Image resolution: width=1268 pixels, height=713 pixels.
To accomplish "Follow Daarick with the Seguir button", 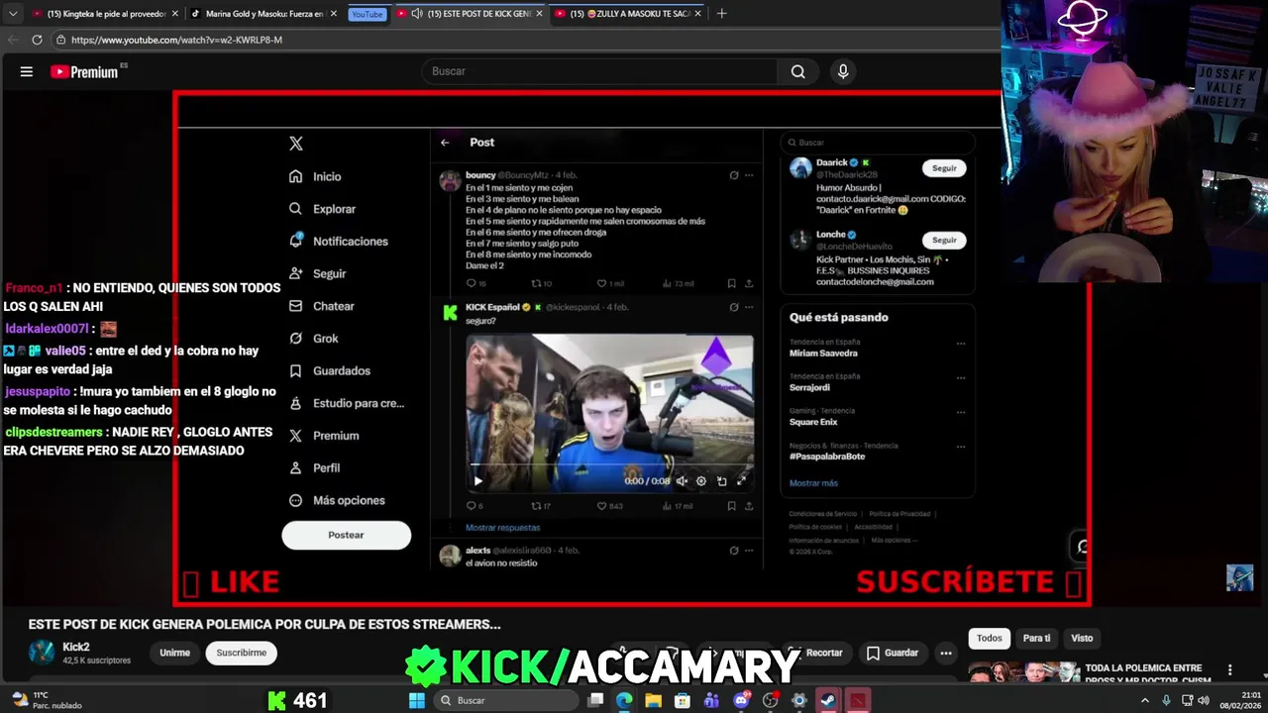I will coord(944,168).
